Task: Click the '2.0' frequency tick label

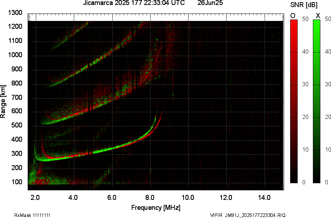Action: click(x=35, y=197)
